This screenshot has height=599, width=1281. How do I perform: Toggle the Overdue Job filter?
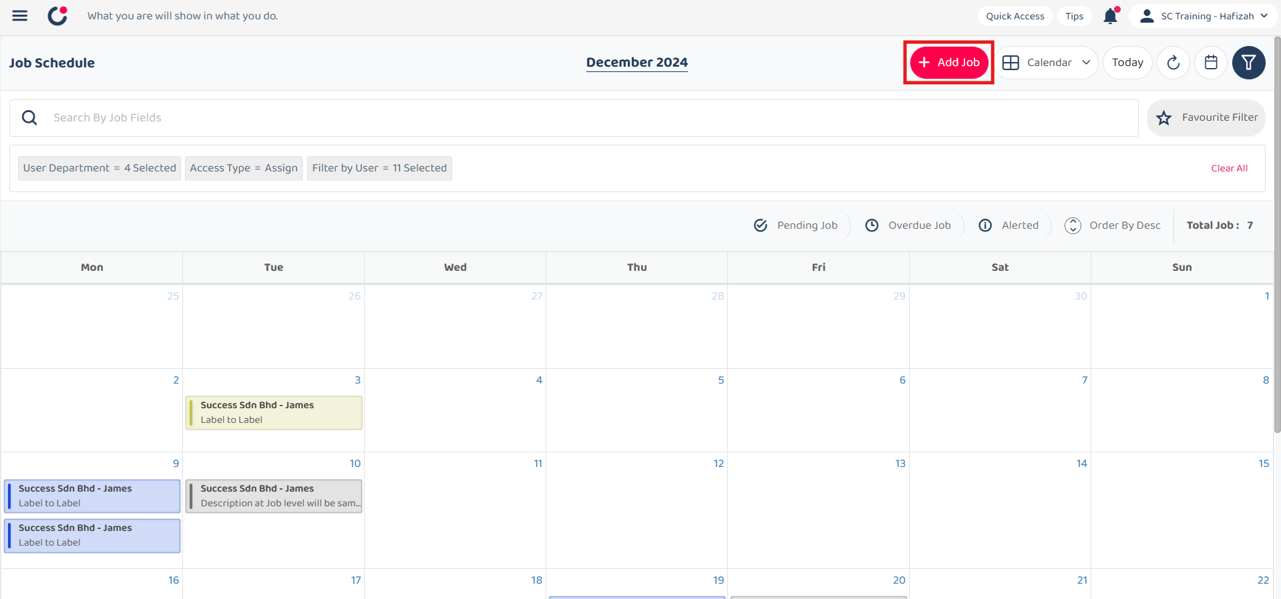908,225
